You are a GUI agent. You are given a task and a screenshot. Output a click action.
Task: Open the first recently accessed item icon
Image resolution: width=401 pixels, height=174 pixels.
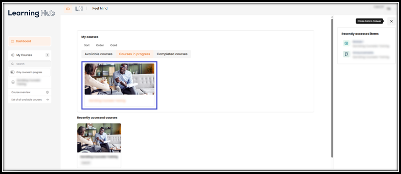346,43
